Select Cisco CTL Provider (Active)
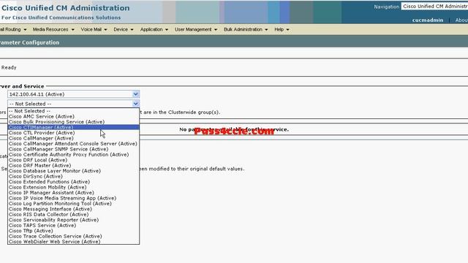This screenshot has width=468, height=263. pos(73,133)
